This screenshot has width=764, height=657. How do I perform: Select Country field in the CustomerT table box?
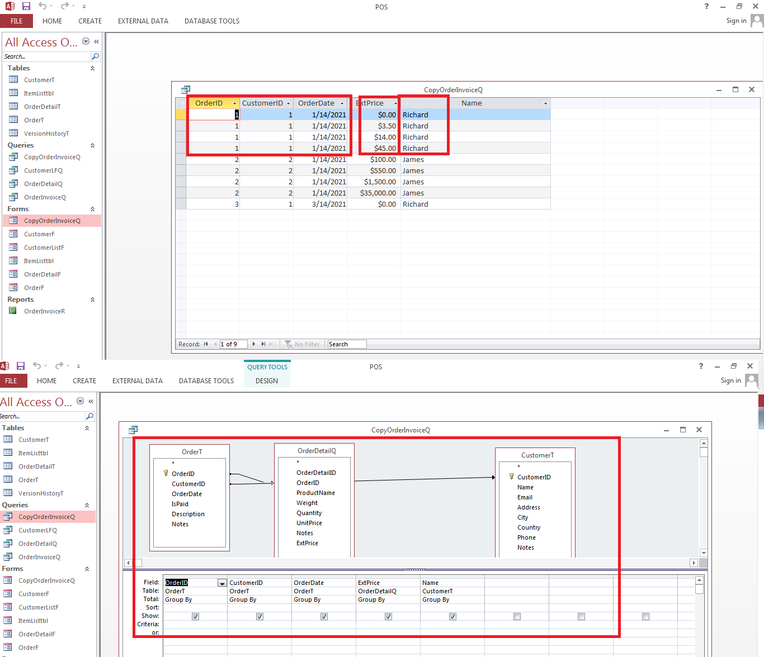529,527
